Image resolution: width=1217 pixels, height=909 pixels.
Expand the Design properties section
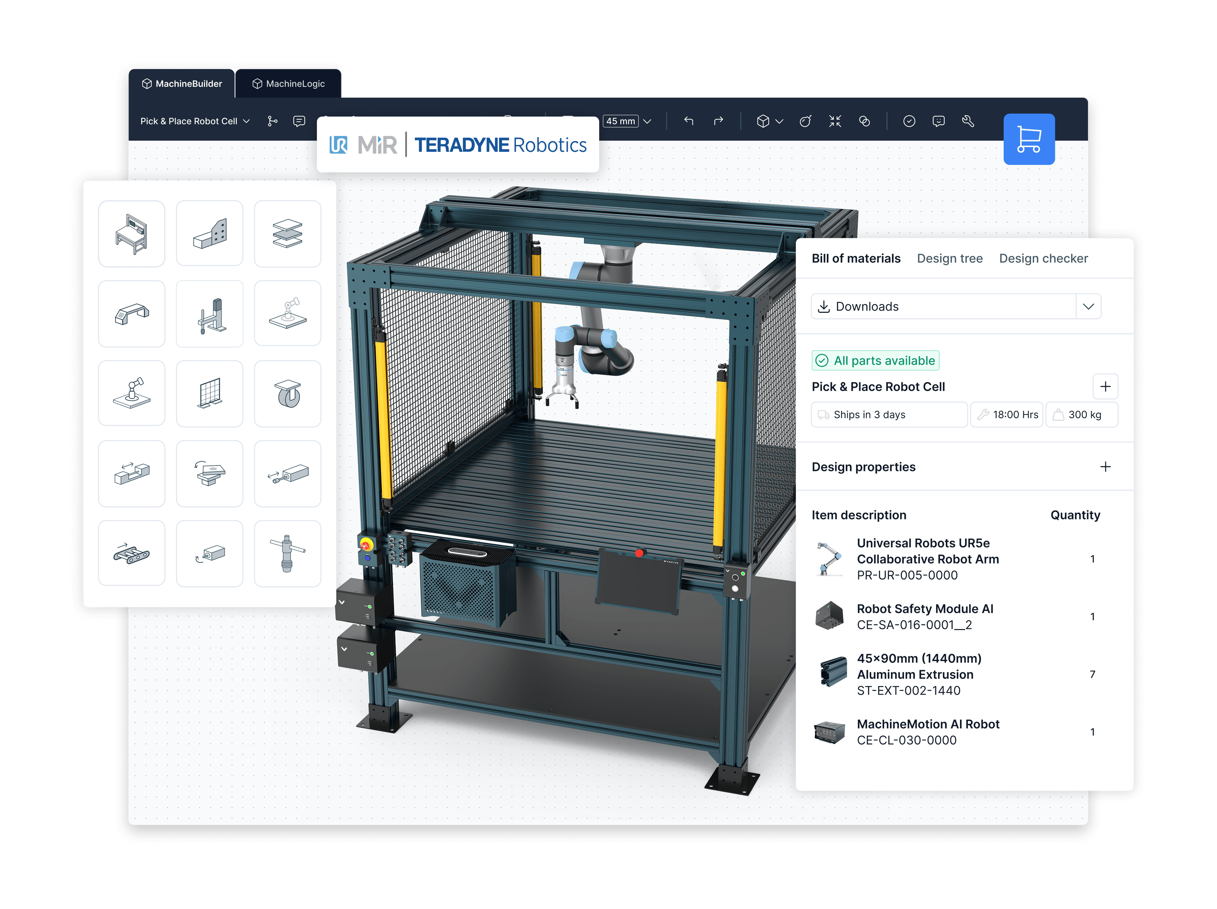(x=1105, y=467)
